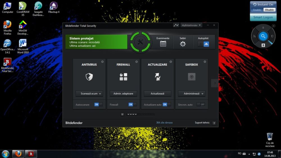This screenshot has height=158, width=281.
Task: Toggle the Autopilot switch
Action: point(203,44)
